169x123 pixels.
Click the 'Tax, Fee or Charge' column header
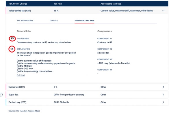18,4
